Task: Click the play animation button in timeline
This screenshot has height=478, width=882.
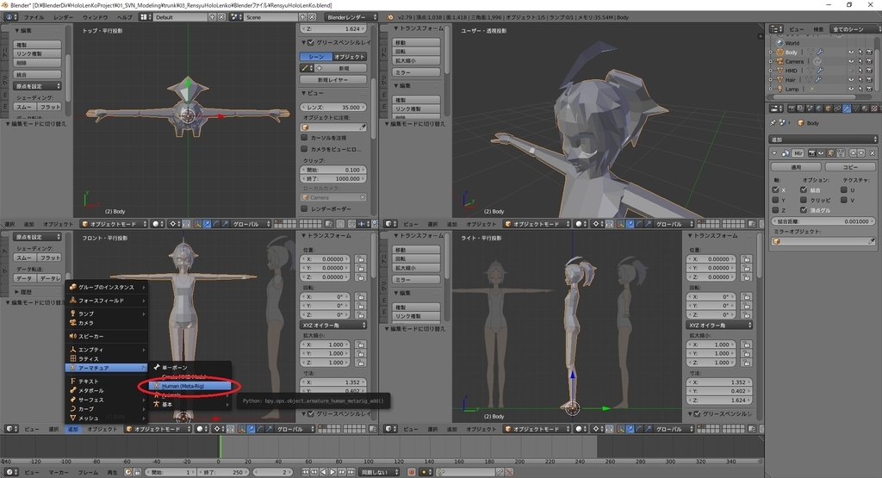Action: click(332, 472)
